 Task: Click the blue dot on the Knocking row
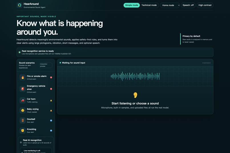[x=51, y=130]
